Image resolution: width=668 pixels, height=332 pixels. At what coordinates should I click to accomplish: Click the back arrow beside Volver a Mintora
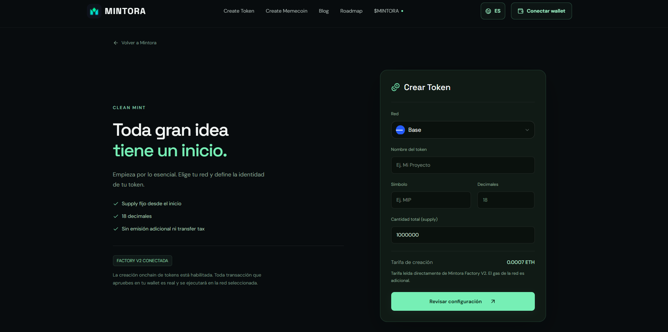pos(116,43)
